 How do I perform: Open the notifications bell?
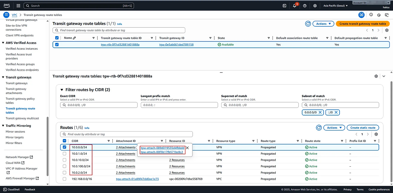(x=294, y=6)
